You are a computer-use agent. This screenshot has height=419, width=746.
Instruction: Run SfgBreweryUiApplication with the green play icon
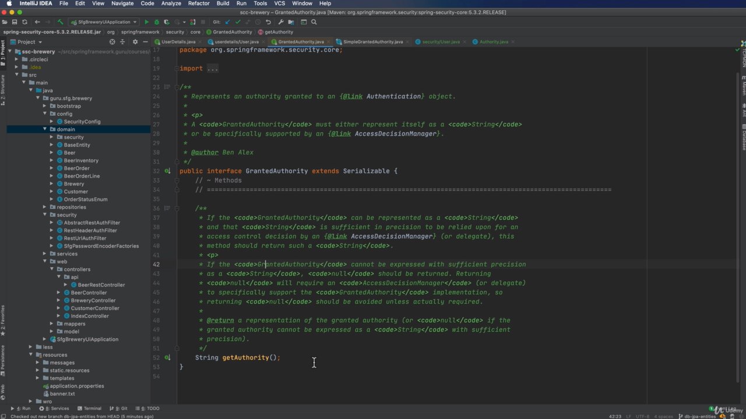point(147,22)
